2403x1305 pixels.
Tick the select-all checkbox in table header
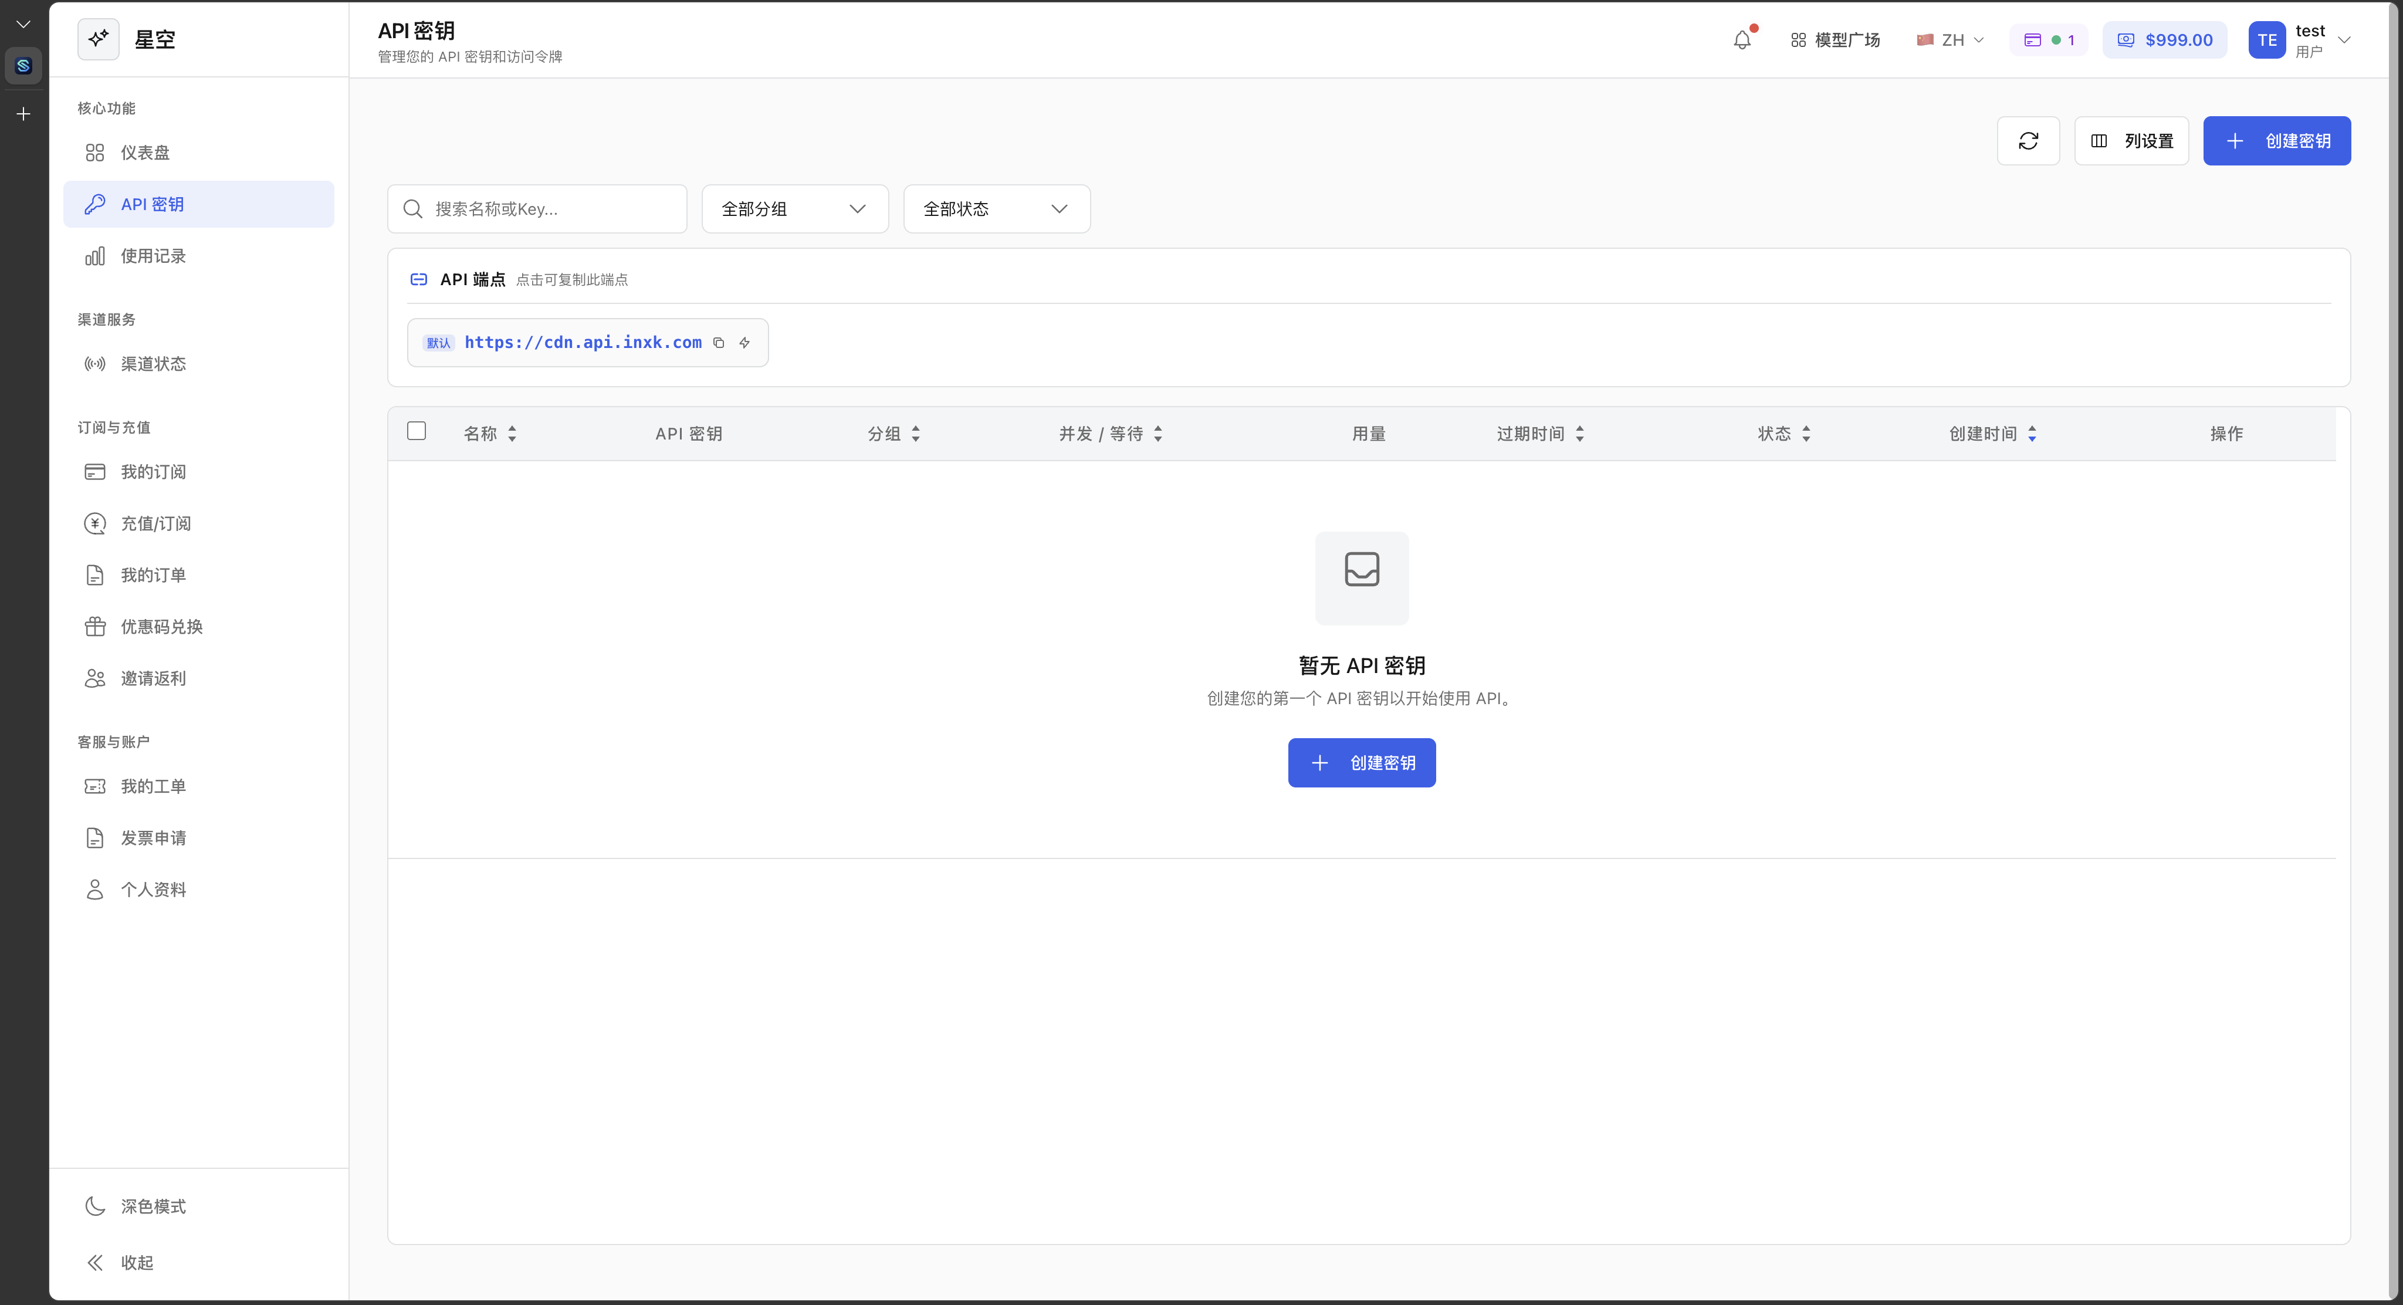(x=417, y=431)
